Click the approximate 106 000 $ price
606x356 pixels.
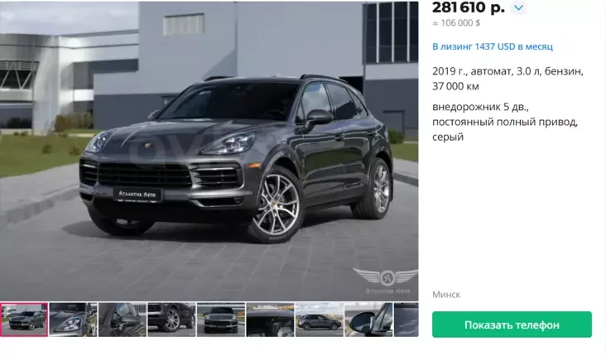coord(456,23)
